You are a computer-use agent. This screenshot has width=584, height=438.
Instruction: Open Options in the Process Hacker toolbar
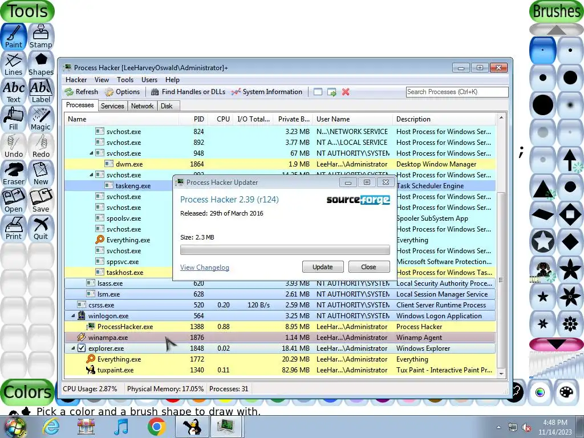(x=122, y=92)
